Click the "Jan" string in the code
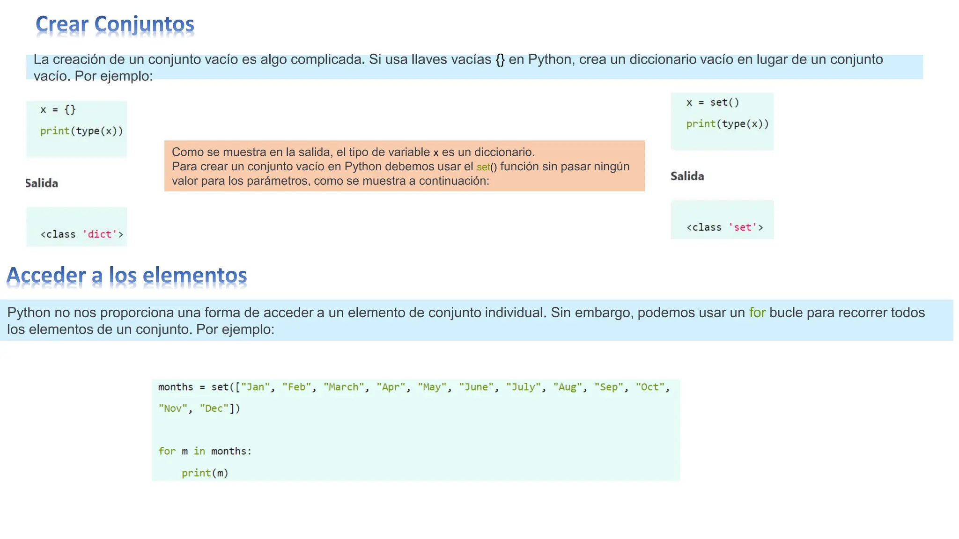 click(256, 387)
